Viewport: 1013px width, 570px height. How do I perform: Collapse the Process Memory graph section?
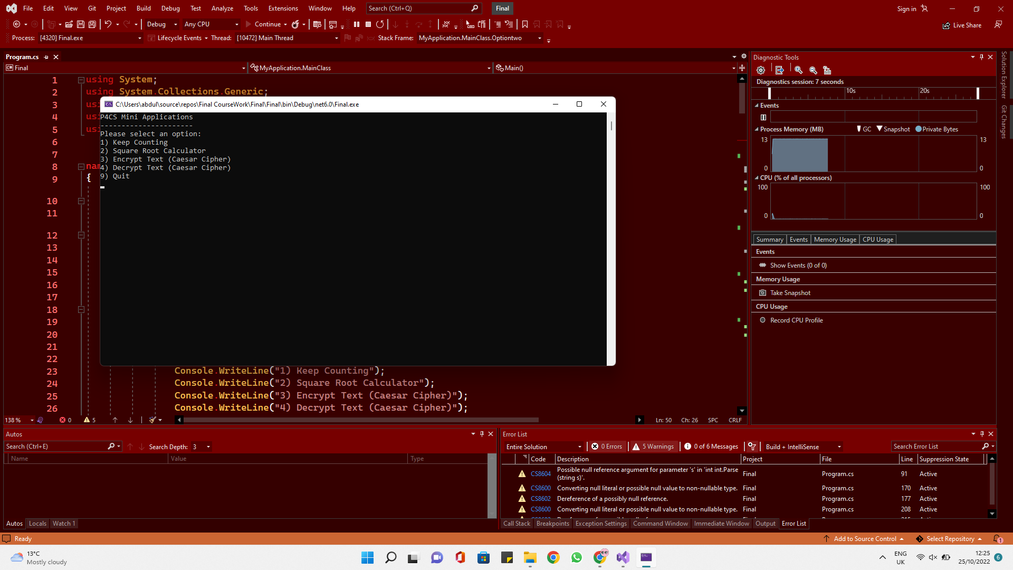(756, 129)
